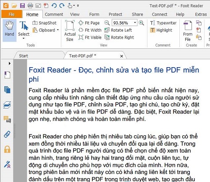Undo the last action
The height and width of the screenshot is (182, 210).
tap(54, 6)
